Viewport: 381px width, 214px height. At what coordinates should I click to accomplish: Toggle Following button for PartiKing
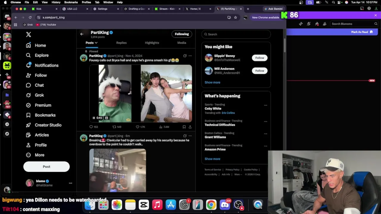pyautogui.click(x=182, y=34)
